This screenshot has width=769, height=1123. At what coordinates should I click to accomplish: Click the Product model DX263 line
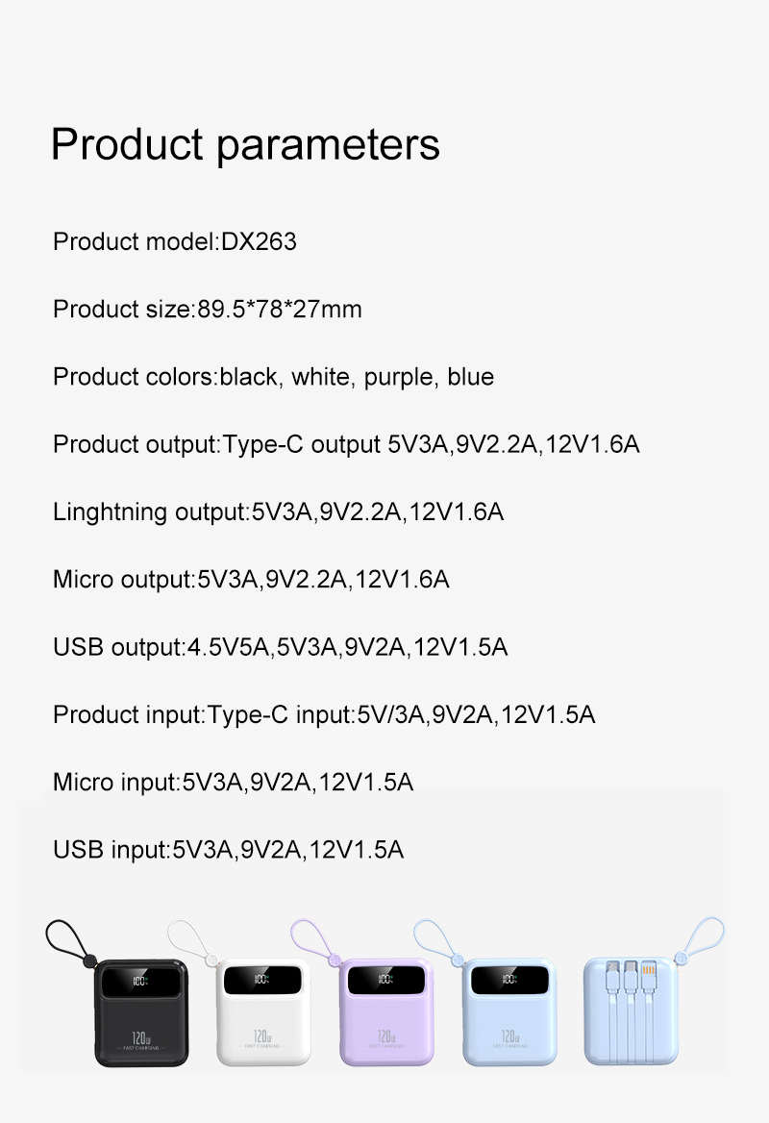coord(175,241)
